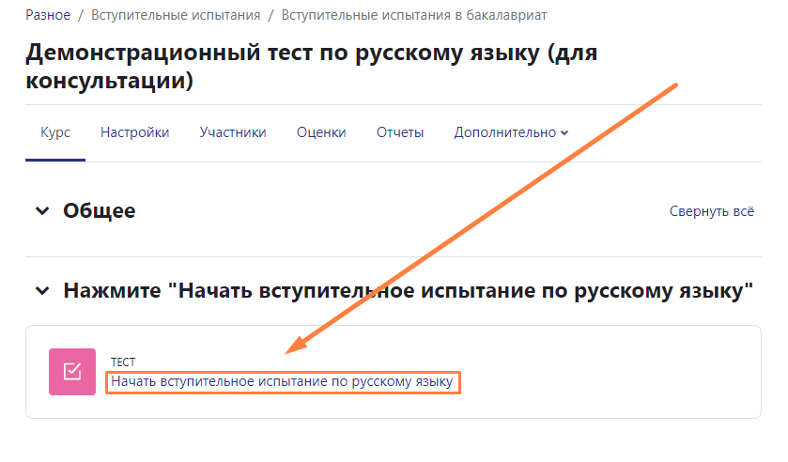Select the "Оценки" tab
The width and height of the screenshot is (788, 462).
point(321,132)
